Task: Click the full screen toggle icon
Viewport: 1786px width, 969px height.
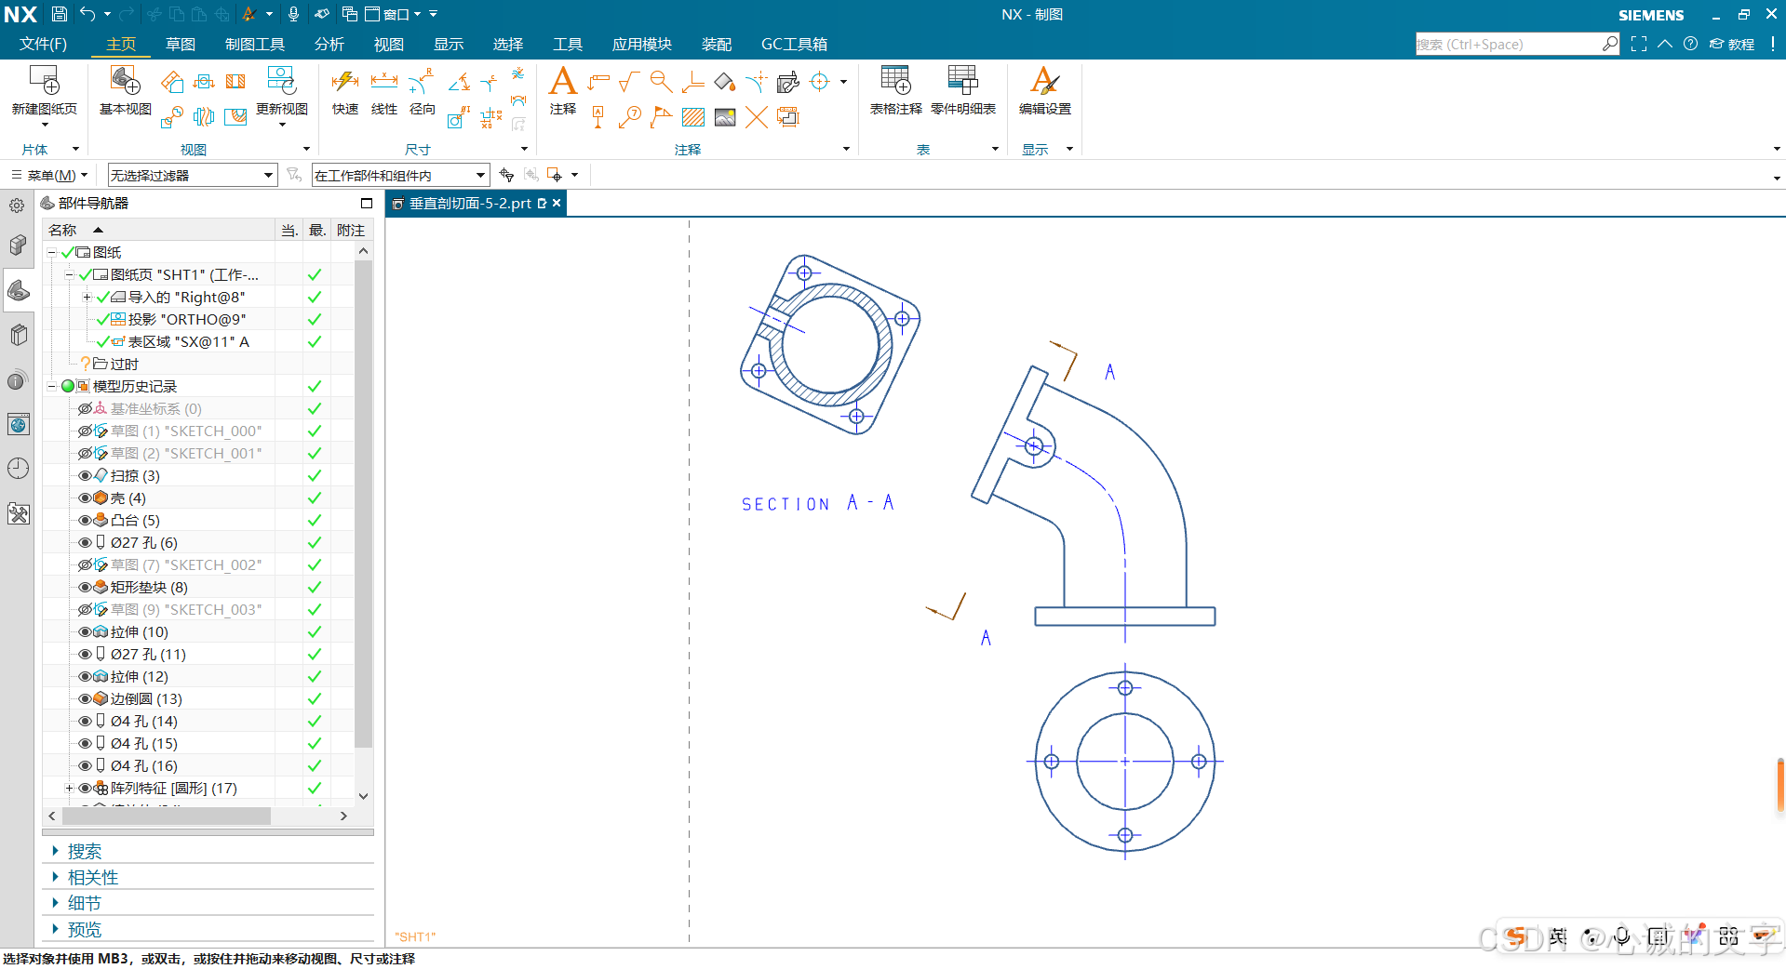Action: pos(1639,44)
